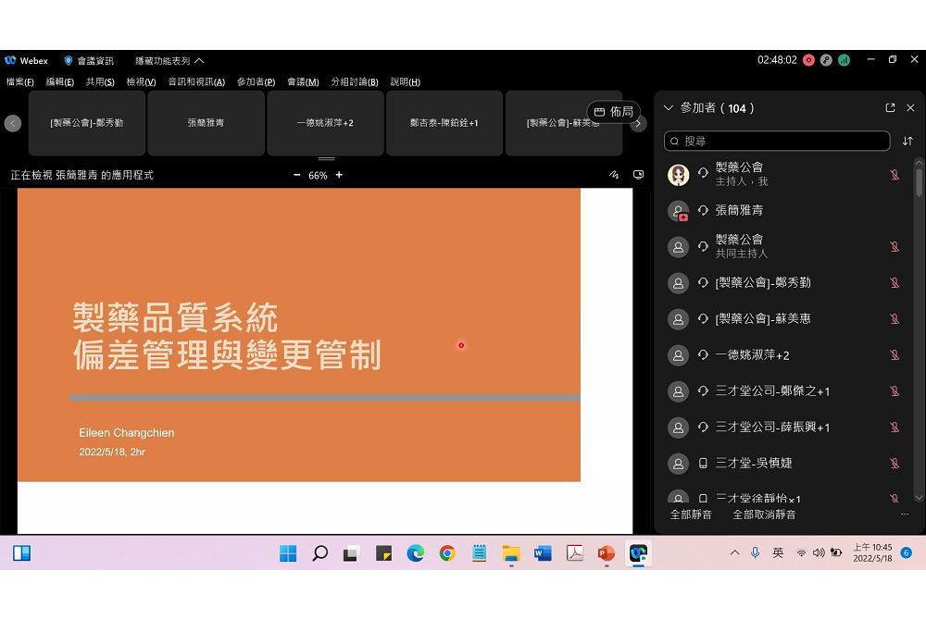Open Word from the taskbar

(542, 553)
